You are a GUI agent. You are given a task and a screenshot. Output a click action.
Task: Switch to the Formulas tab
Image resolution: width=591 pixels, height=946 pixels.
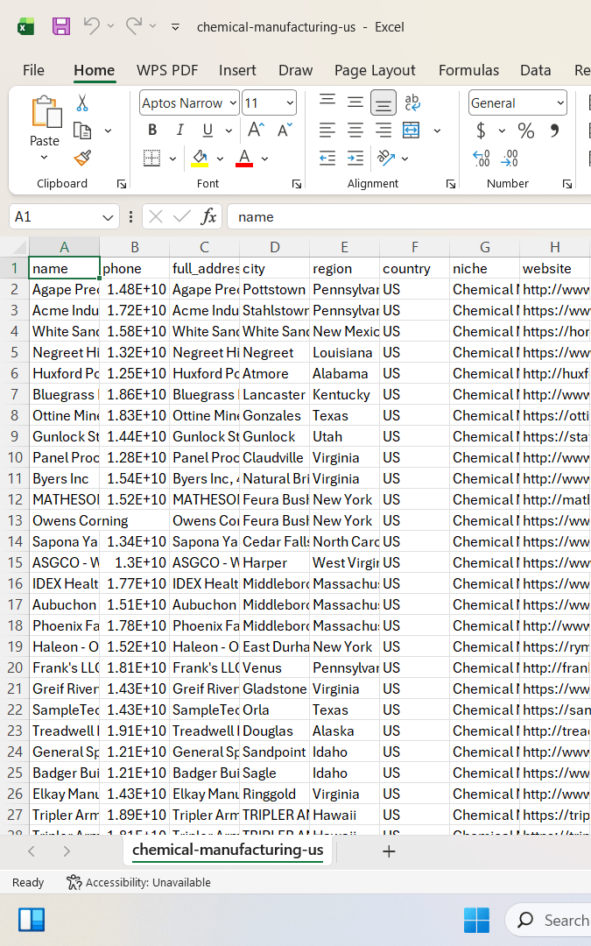click(468, 71)
